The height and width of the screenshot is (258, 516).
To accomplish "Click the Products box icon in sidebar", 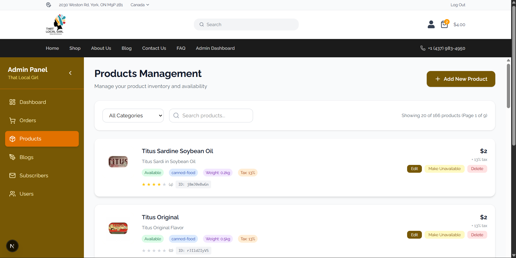I will 12,139.
